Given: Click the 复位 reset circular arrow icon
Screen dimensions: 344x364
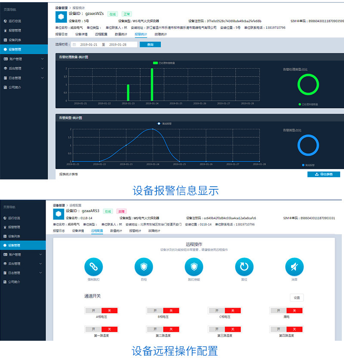Looking at the screenshot, I should pyautogui.click(x=244, y=267).
